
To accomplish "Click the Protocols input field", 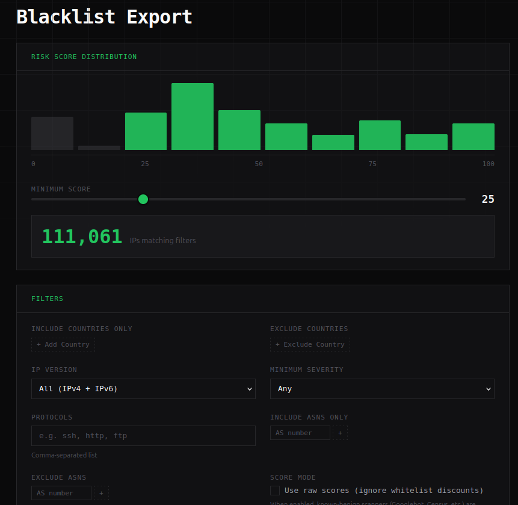I will (x=143, y=435).
